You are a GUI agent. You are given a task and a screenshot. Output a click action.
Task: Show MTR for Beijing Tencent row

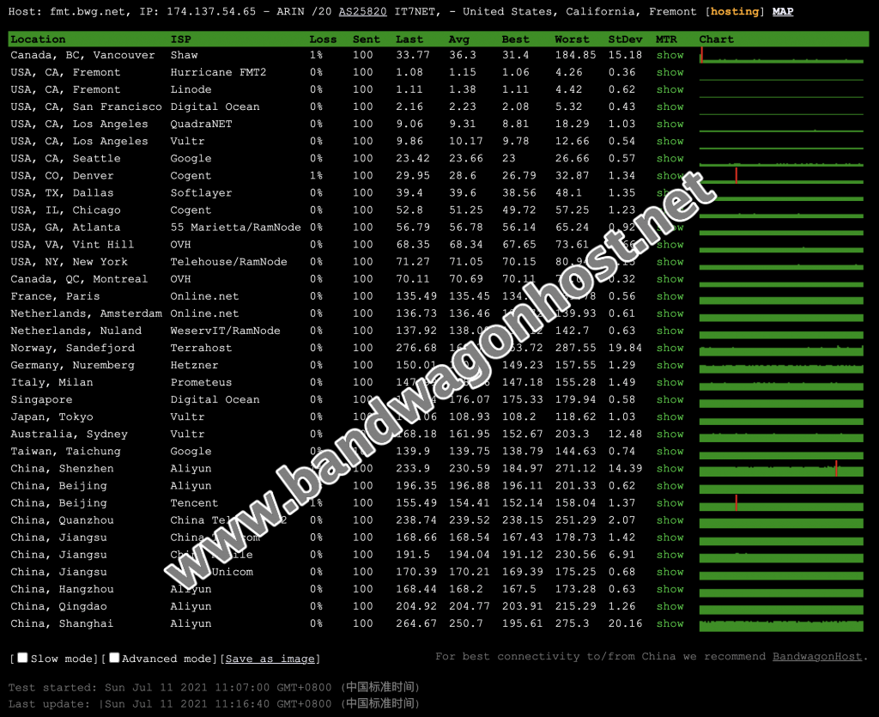pyautogui.click(x=670, y=503)
